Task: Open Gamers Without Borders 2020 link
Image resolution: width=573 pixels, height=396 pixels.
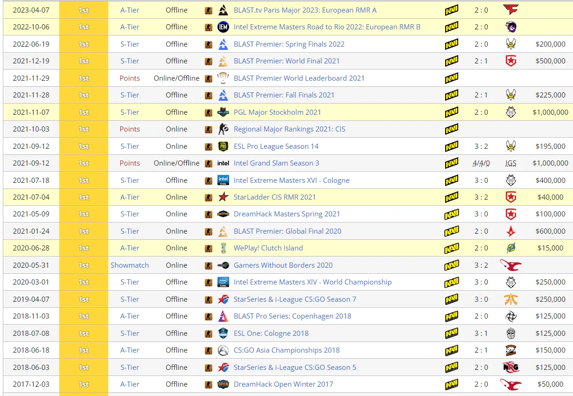Action: [x=283, y=265]
